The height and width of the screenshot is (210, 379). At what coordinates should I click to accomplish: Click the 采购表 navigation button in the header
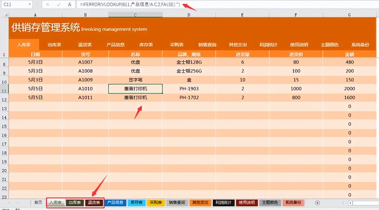177,45
